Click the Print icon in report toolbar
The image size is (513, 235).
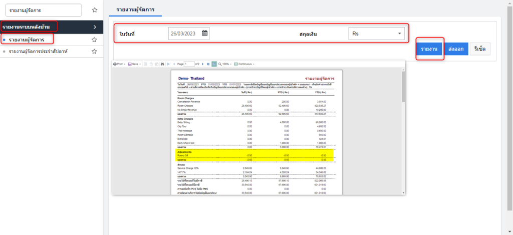[115, 64]
